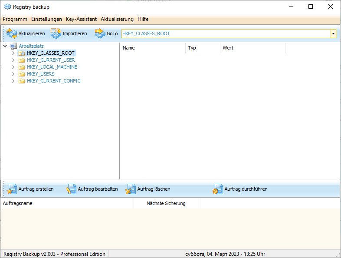Click the Auftrag durchführen gear icon
341x258 pixels.
[x=218, y=189]
